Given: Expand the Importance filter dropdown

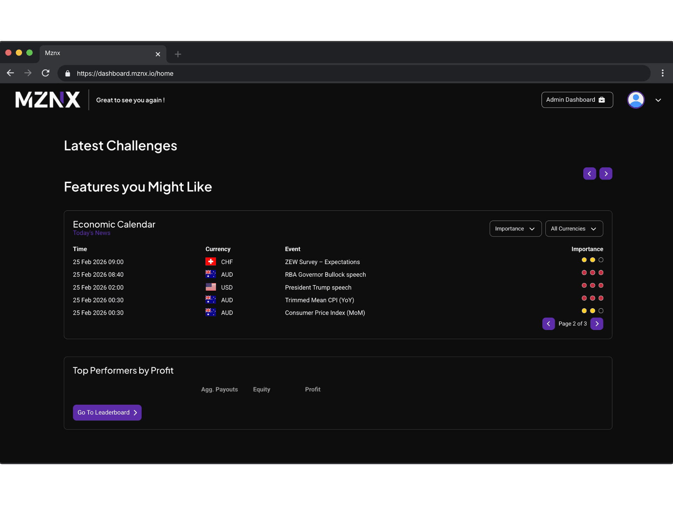Looking at the screenshot, I should coord(515,229).
